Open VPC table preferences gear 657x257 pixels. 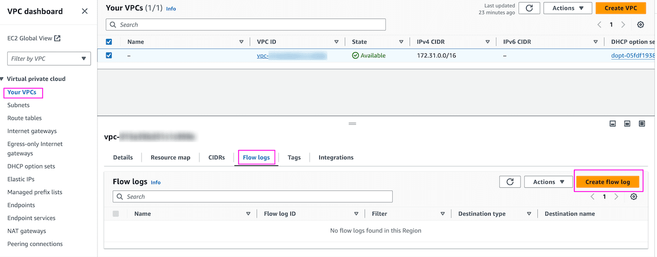640,25
